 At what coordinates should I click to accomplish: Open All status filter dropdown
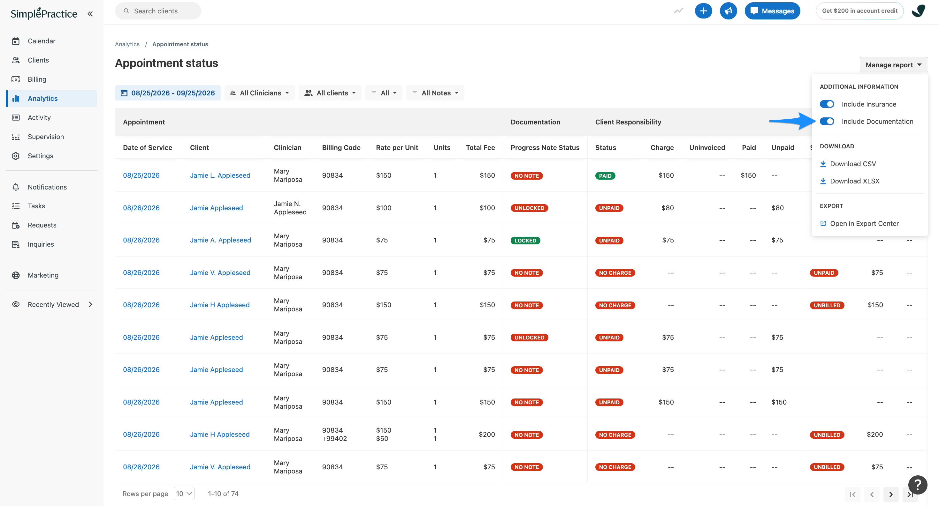coord(384,93)
